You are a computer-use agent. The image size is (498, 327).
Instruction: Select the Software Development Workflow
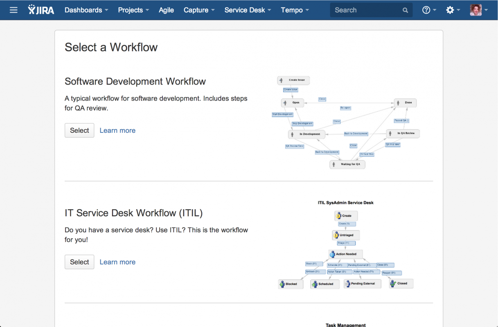(x=79, y=130)
